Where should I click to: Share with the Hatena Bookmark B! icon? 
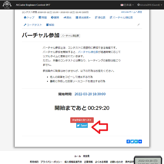pos(136,142)
